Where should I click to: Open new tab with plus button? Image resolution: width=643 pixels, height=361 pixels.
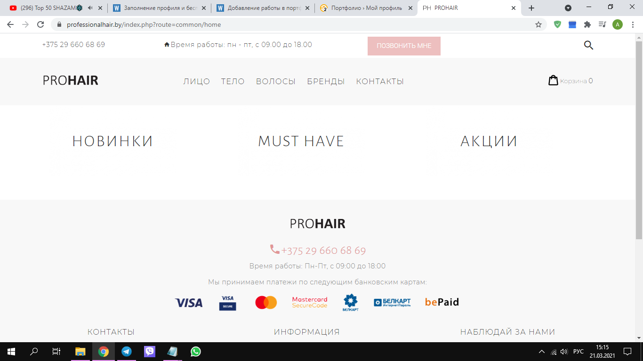coord(531,8)
